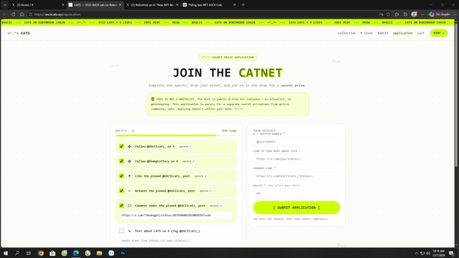Open Zalo app from the taskbar
This screenshot has width=459, height=258.
[111, 253]
